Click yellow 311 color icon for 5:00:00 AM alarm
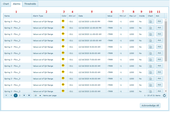This screenshot has height=114, width=170. (63, 72)
